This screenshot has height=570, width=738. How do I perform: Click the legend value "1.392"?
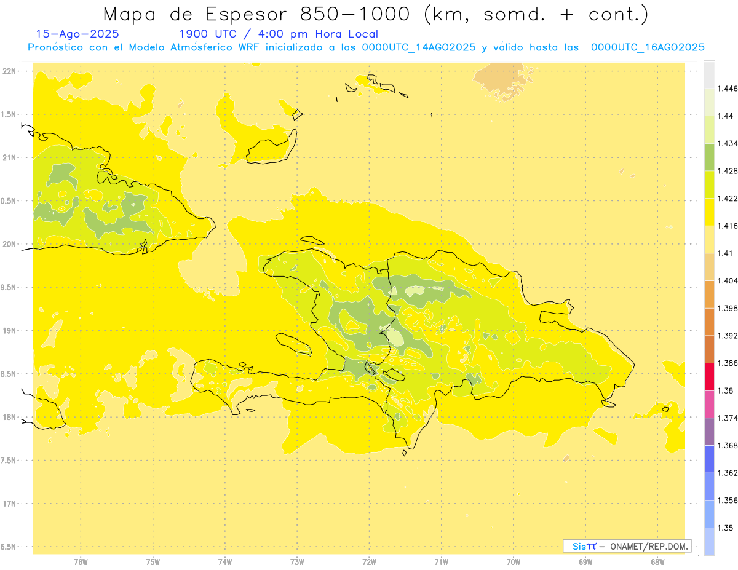coord(729,336)
